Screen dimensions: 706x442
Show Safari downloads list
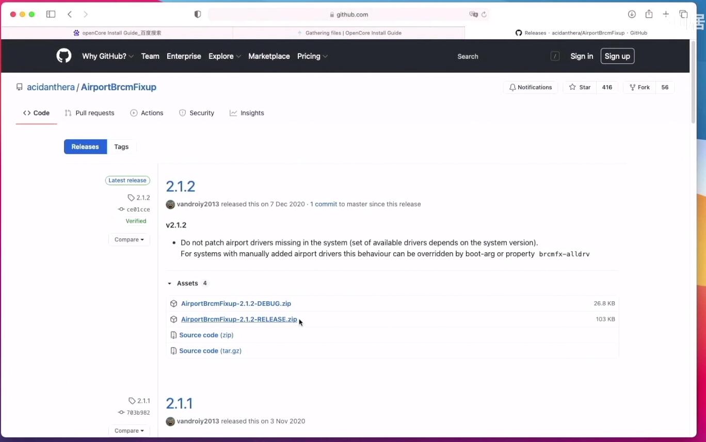point(632,14)
